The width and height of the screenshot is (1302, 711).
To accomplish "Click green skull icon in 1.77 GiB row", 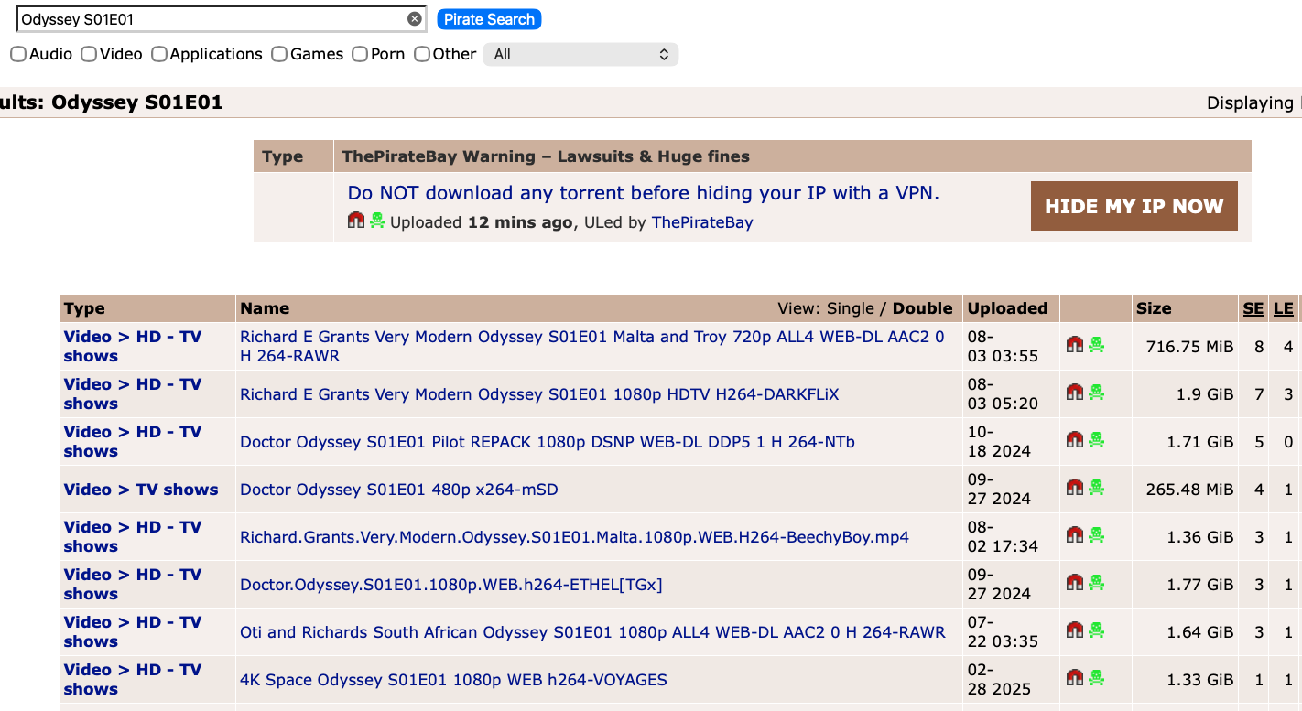I will (x=1096, y=583).
